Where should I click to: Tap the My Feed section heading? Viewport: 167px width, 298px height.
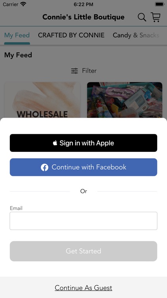coord(18,55)
